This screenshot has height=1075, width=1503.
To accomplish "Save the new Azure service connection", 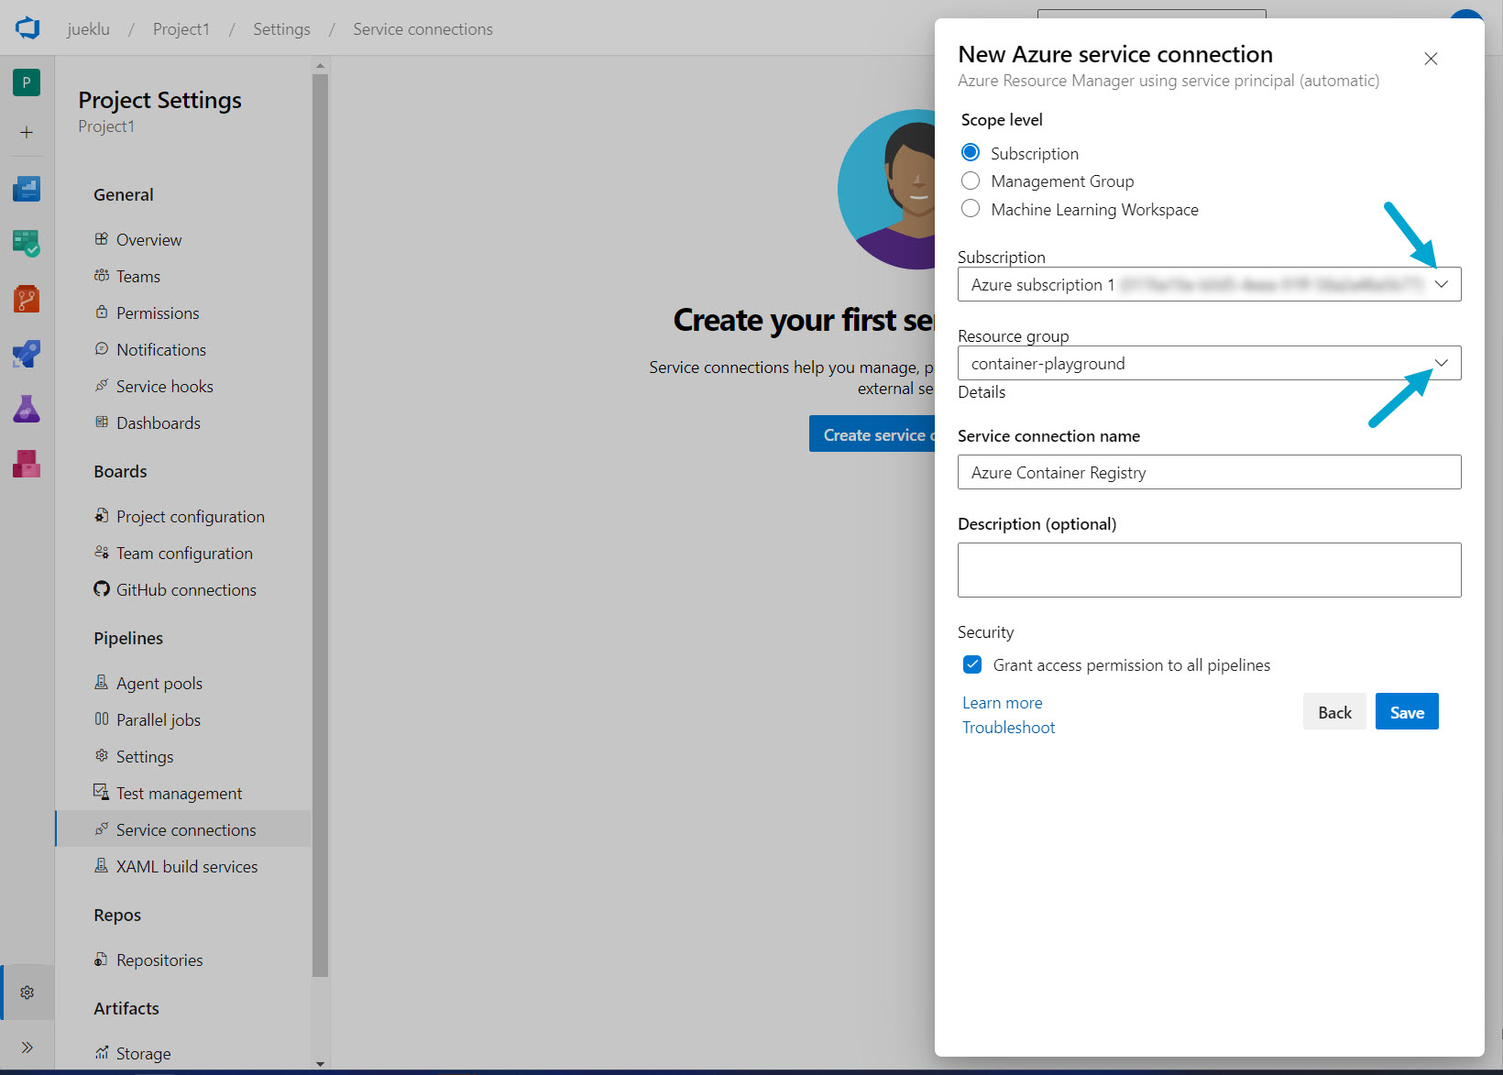I will [x=1406, y=712].
